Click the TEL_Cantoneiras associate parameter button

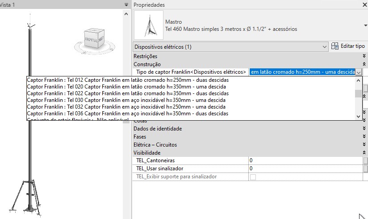coord(365,160)
